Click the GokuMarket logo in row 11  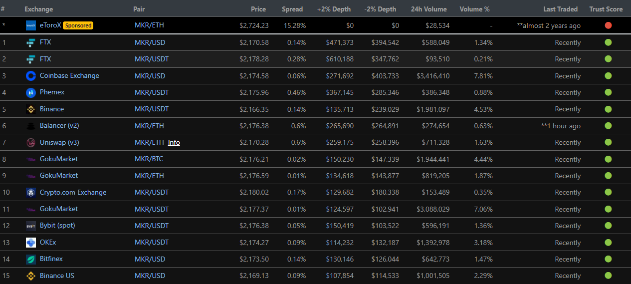click(x=31, y=209)
